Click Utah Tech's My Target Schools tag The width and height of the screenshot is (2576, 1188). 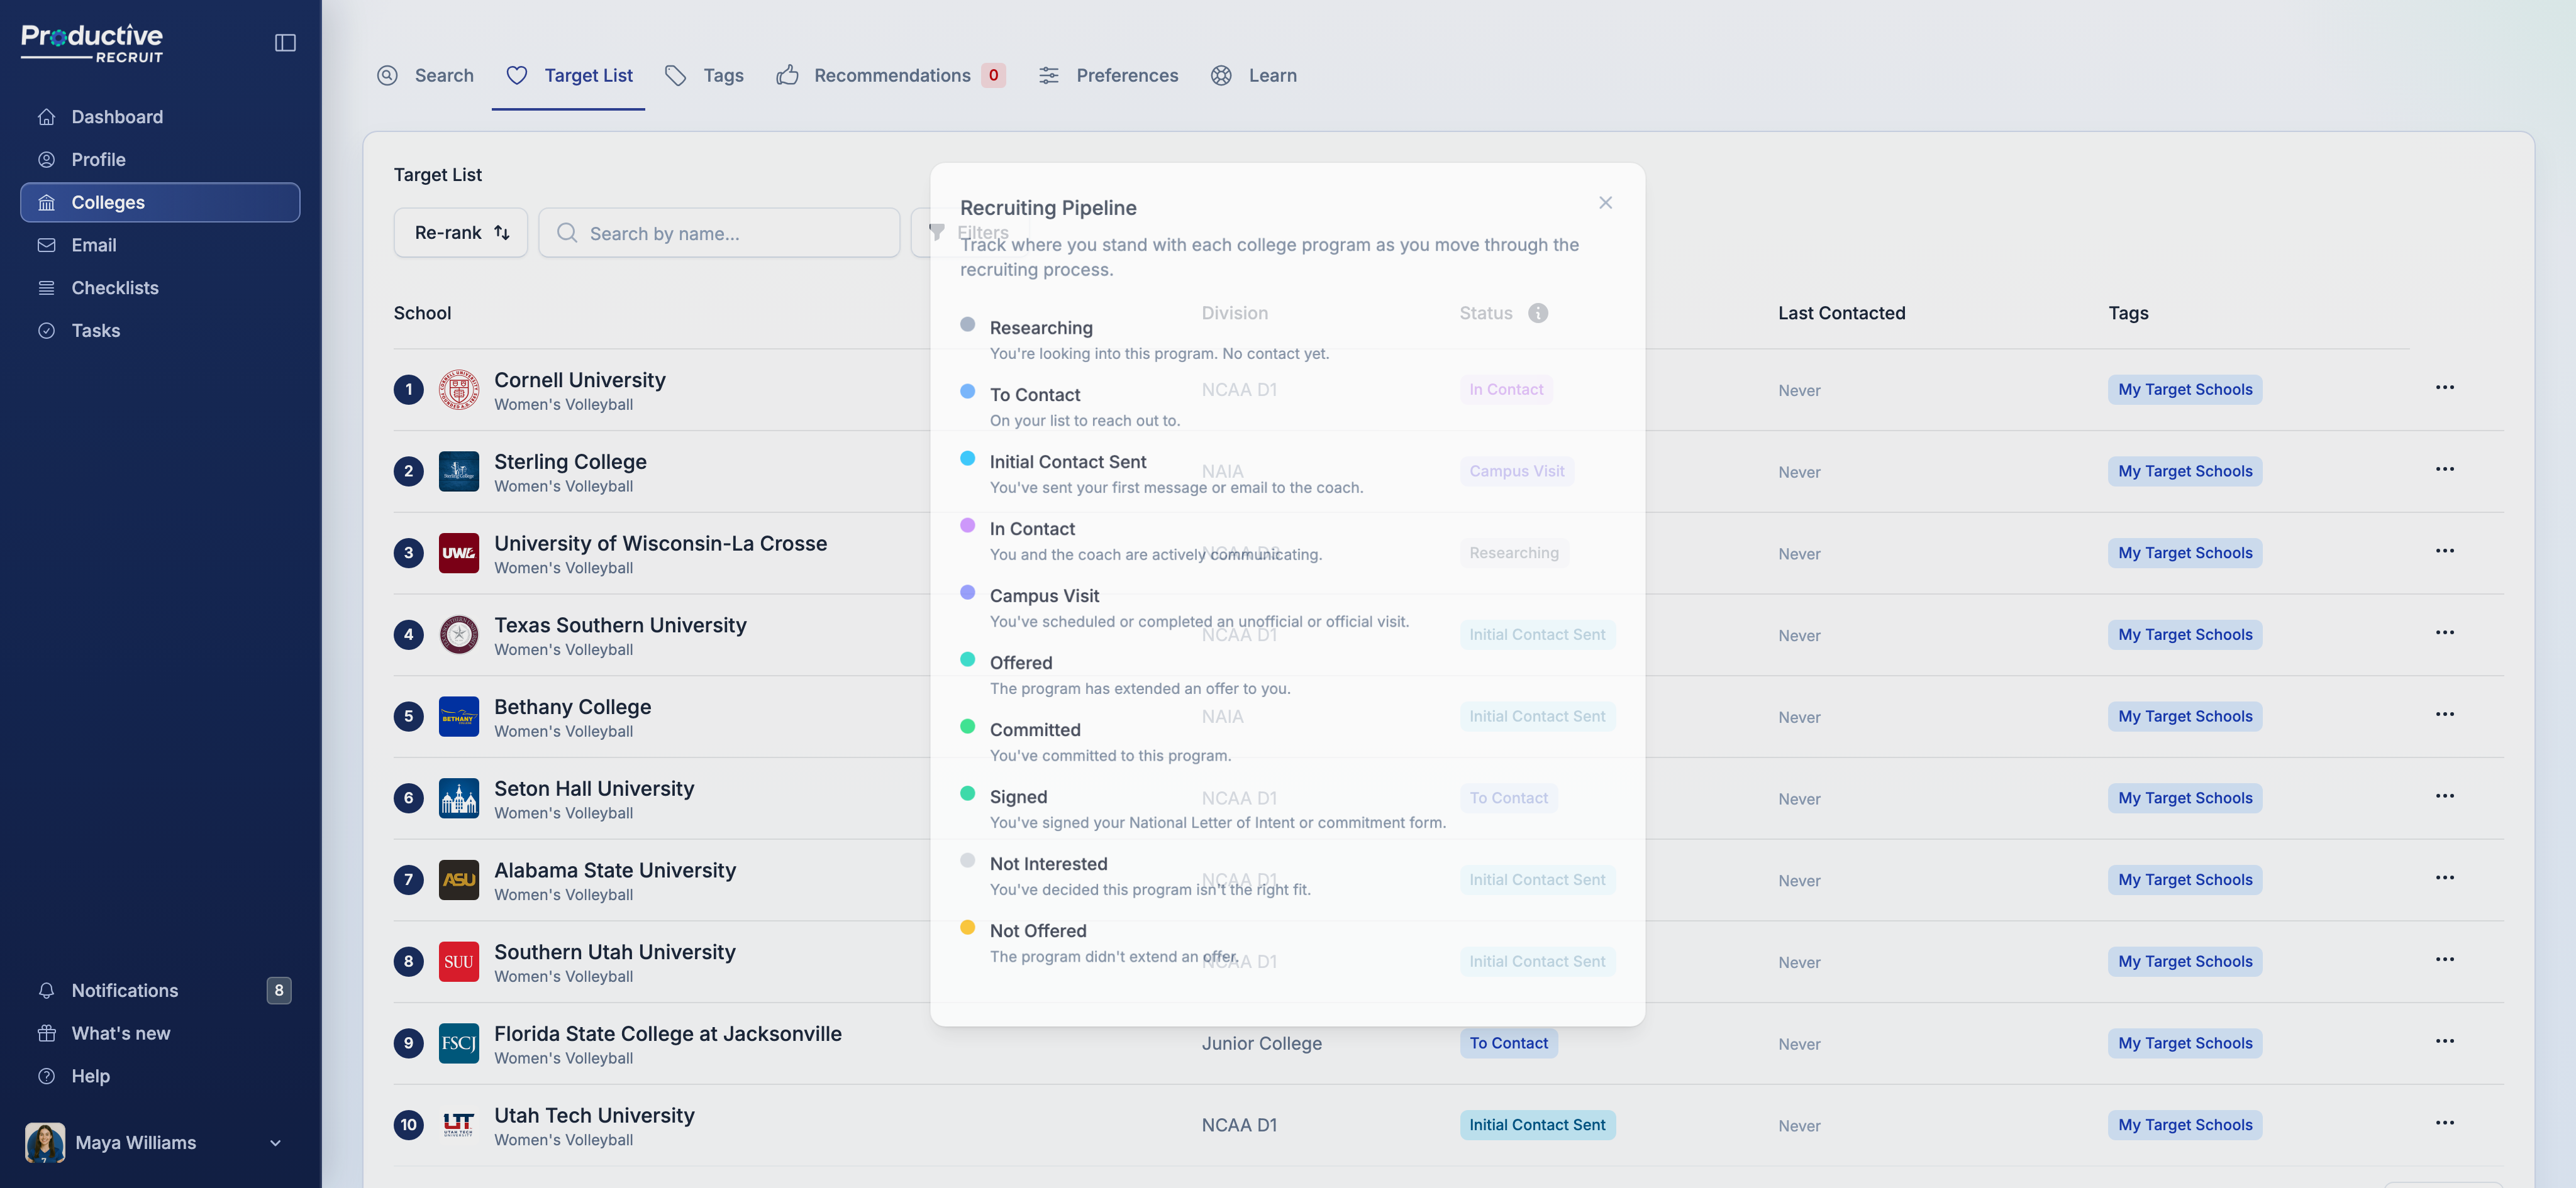click(x=2185, y=1125)
